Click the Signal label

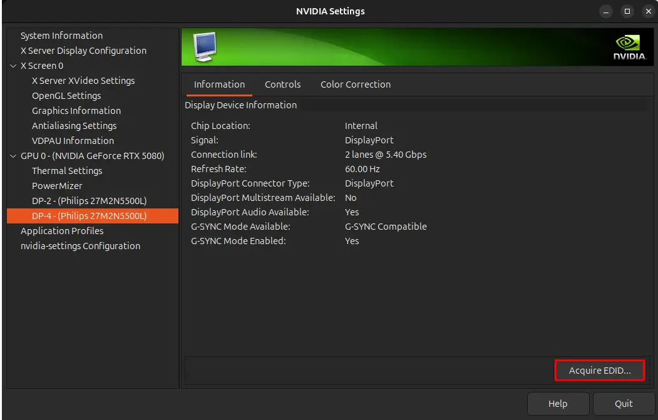pos(204,140)
